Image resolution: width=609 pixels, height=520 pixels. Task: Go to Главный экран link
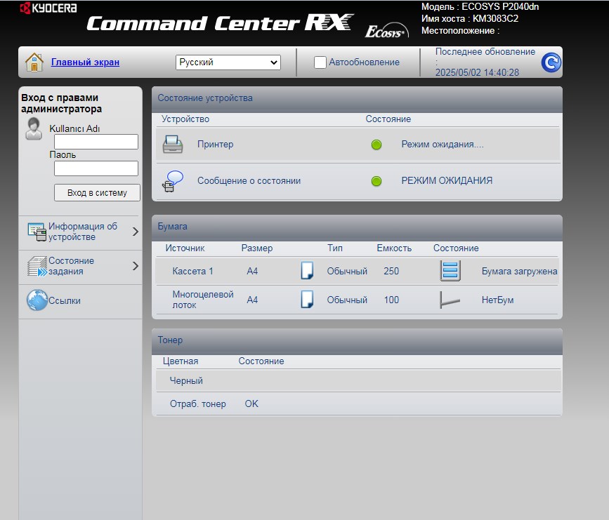[x=85, y=62]
